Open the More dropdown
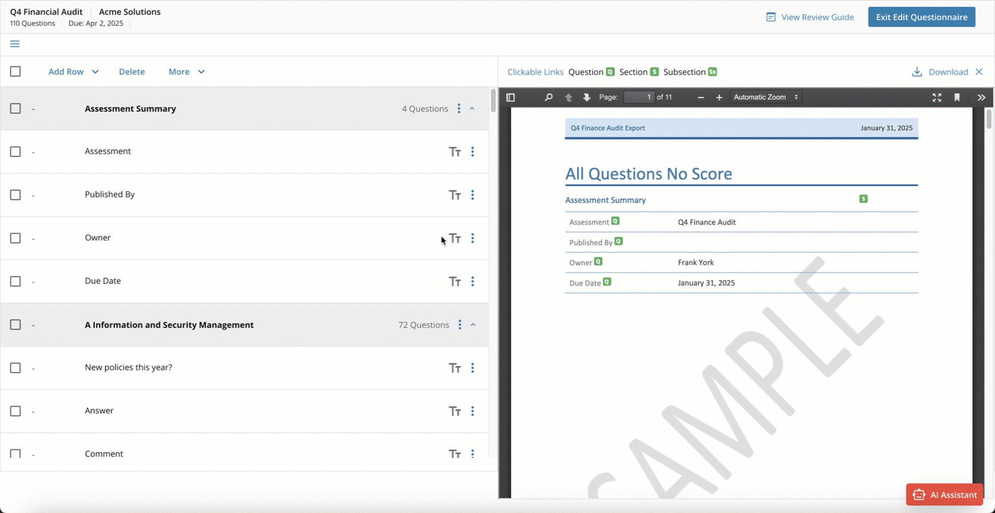The image size is (995, 513). click(187, 72)
